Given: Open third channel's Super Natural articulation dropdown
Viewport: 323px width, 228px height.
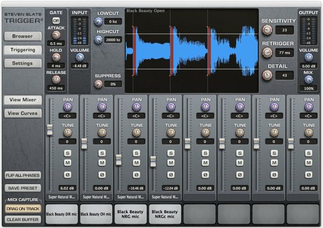Looking at the screenshot, I should (130, 197).
